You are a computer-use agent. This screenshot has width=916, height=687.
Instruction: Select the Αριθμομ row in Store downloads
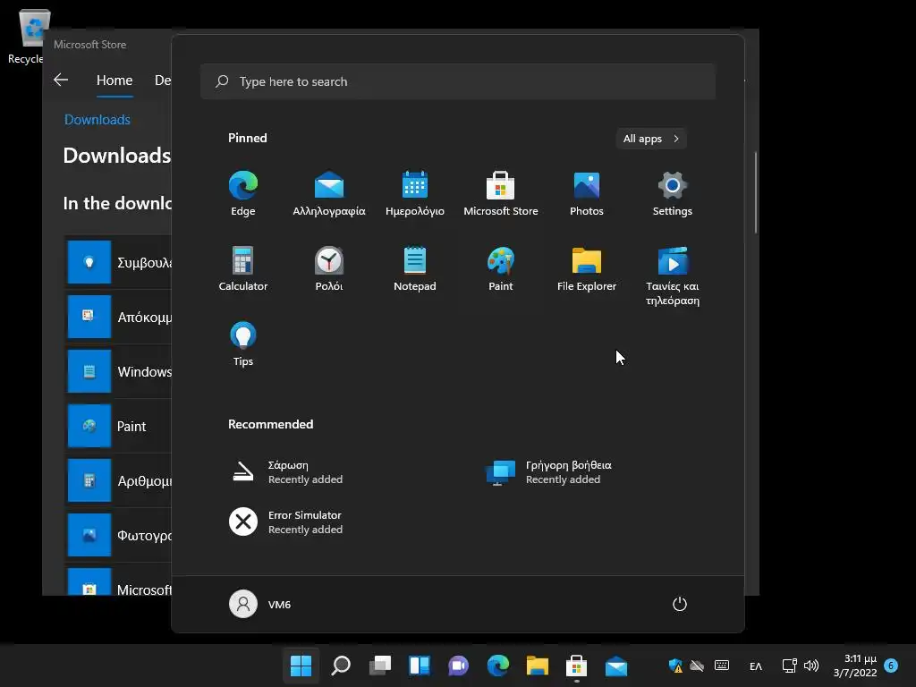coord(118,480)
